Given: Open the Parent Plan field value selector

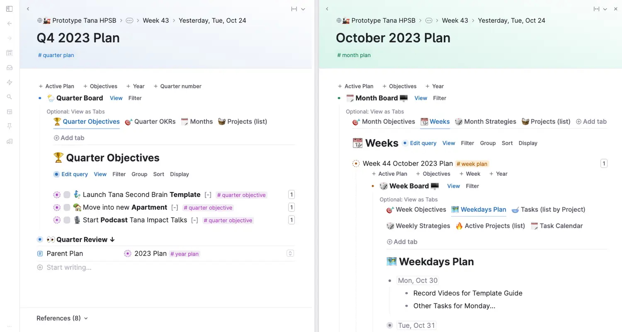Looking at the screenshot, I should 290,253.
